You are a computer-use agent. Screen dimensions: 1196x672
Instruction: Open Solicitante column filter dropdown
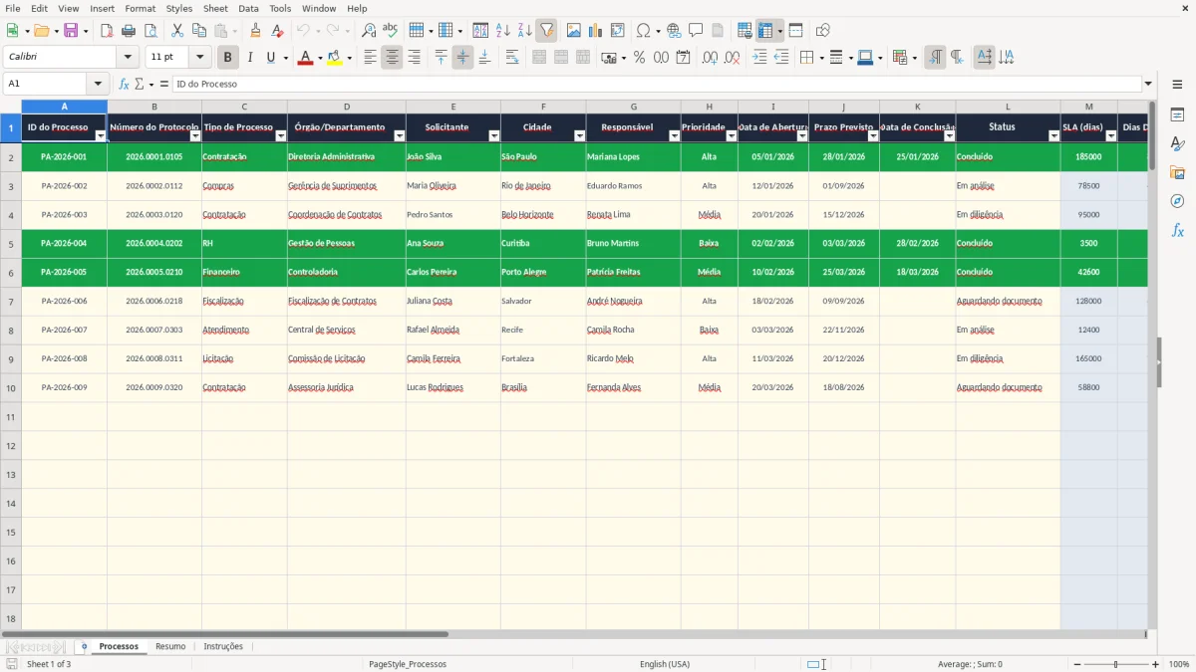pos(494,136)
